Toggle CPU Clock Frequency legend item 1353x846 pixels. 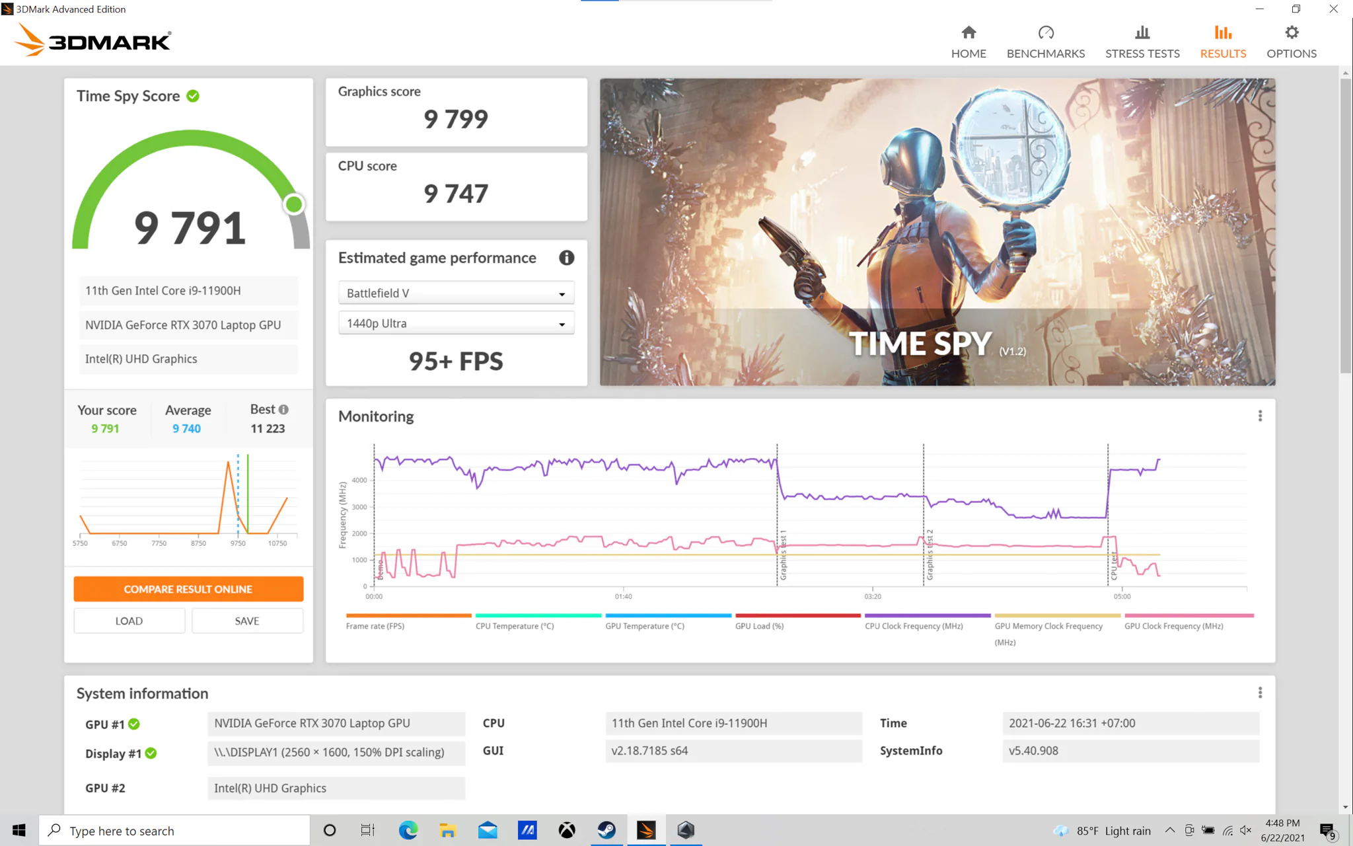(x=928, y=622)
